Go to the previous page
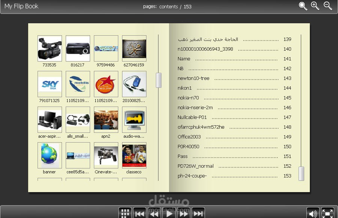The width and height of the screenshot is (338, 218). [x=154, y=213]
